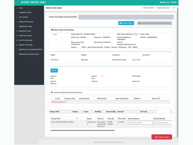This screenshot has width=193, height=145.
Task: Download Semen Cryo Bank Freezing Report
Action: tap(154, 23)
